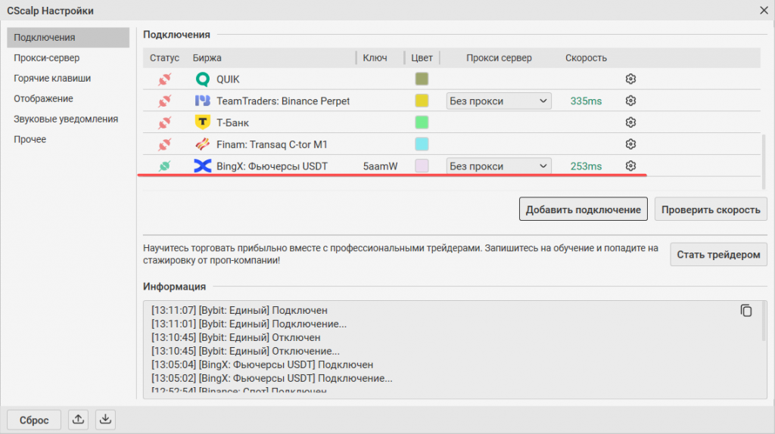Open settings gear for the QUIK connection
This screenshot has width=775, height=434.
(630, 79)
